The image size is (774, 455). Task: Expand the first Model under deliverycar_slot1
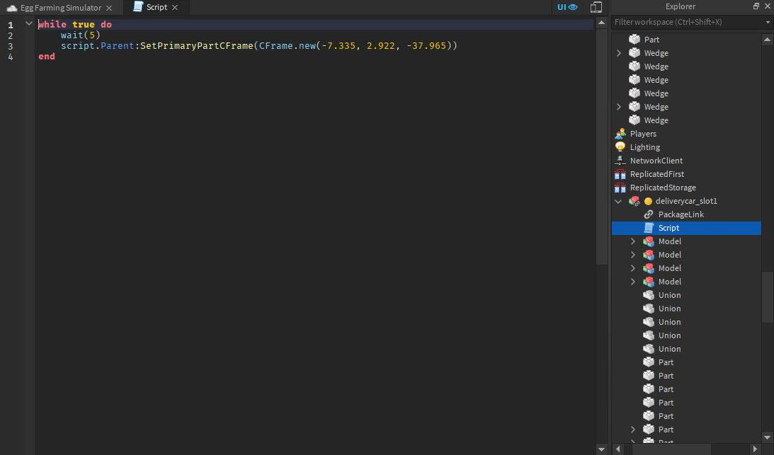point(632,241)
